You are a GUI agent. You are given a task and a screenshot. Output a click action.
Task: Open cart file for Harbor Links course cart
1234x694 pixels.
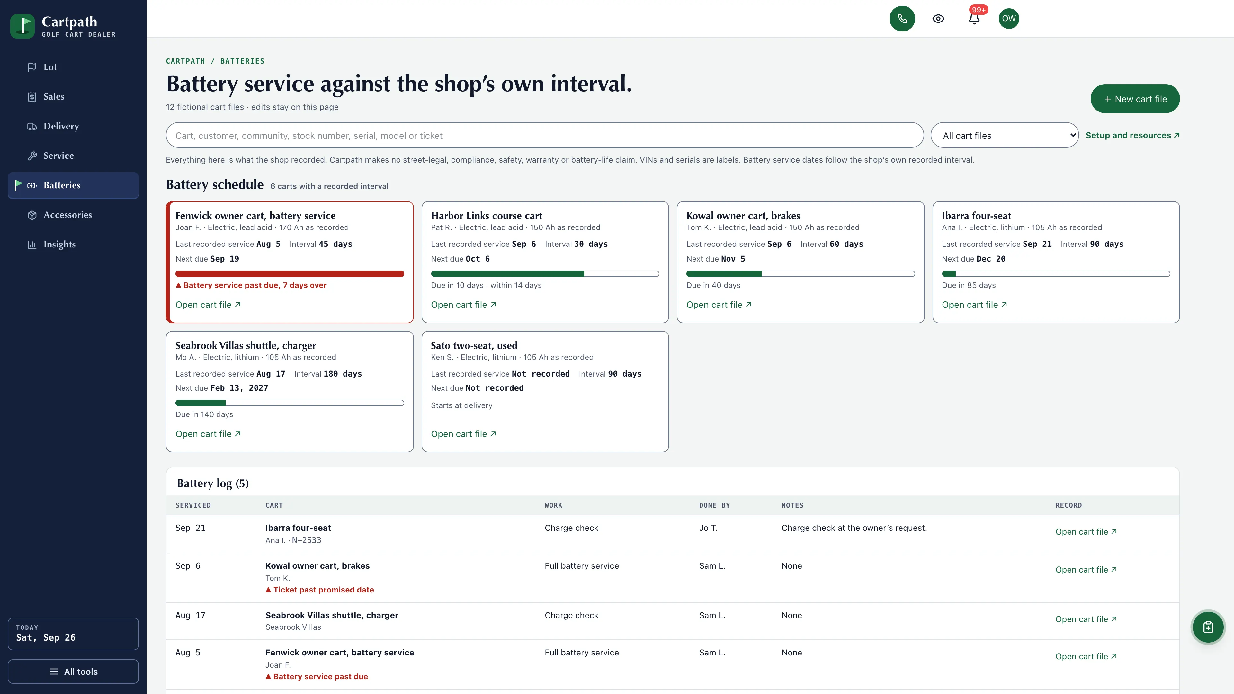(463, 305)
